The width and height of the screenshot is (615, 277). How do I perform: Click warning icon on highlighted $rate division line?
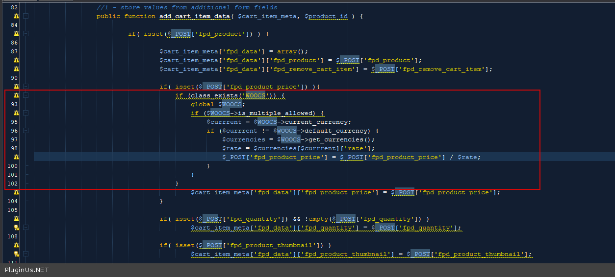click(16, 157)
